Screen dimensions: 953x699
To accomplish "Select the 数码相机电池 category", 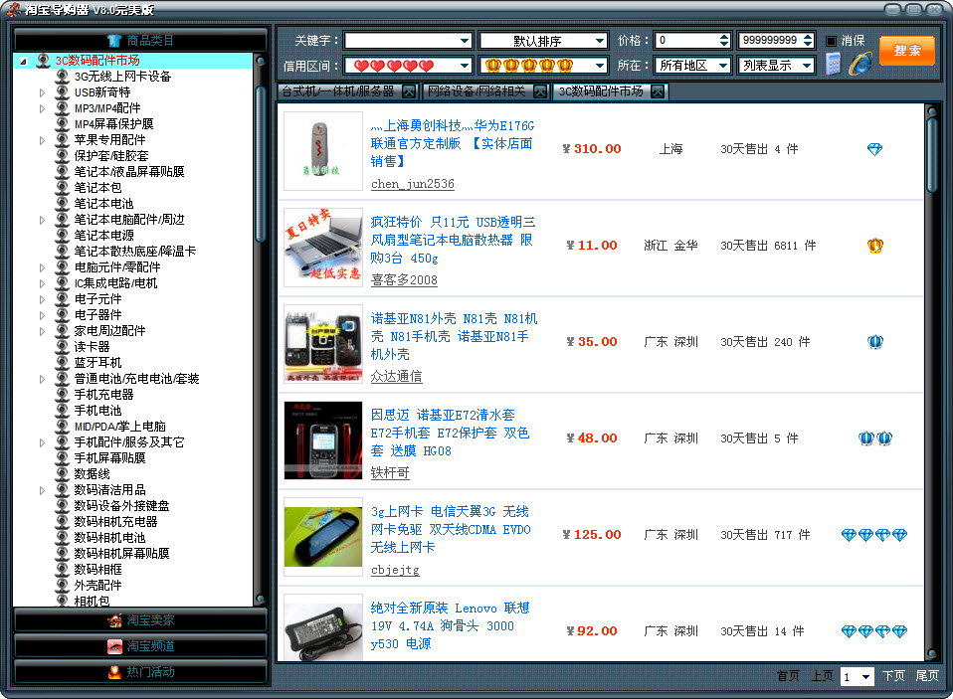I will (x=110, y=538).
